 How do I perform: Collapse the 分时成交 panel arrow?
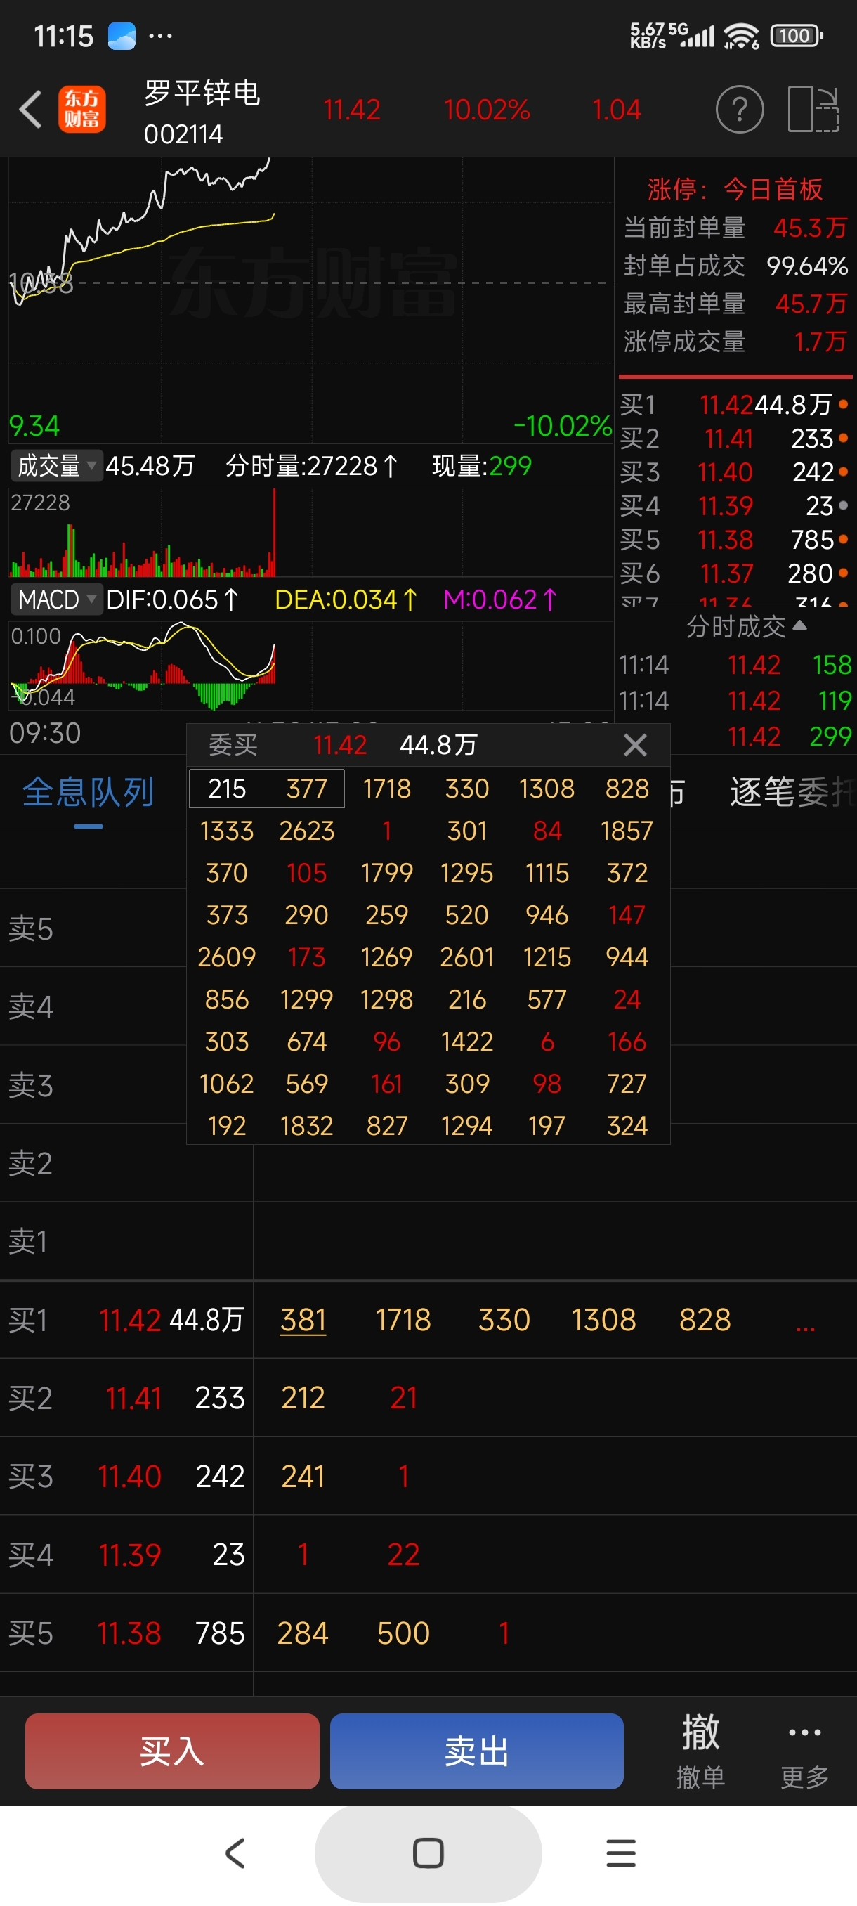(799, 625)
